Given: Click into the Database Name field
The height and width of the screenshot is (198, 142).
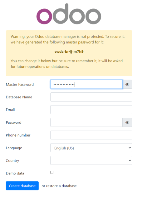Looking at the screenshot, I should coord(91,97).
